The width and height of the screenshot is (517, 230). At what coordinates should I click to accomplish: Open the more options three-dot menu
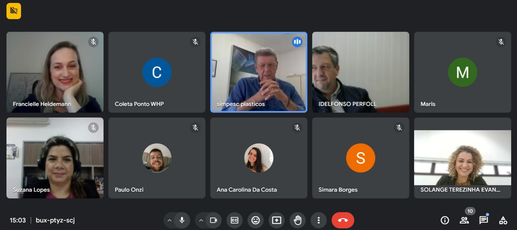[x=318, y=220]
